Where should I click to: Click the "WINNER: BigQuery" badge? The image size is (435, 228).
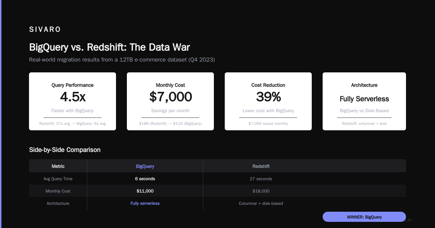coord(364,217)
